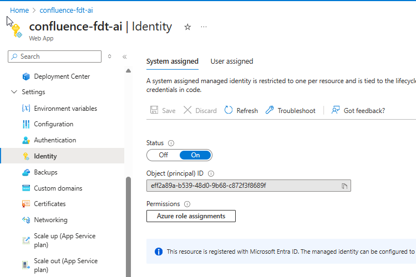This screenshot has height=277, width=416.
Task: Click the blue information icon in banner
Action: click(x=159, y=252)
